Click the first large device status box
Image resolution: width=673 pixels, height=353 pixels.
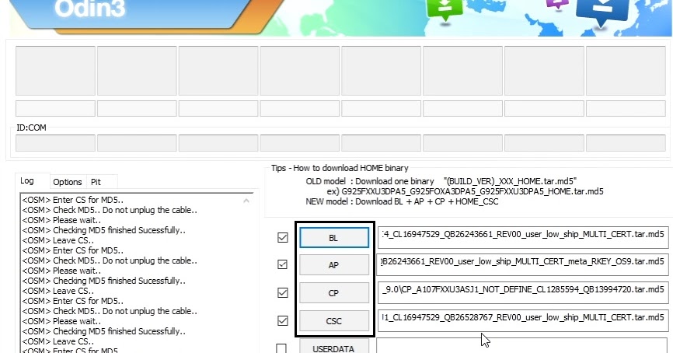[55, 71]
